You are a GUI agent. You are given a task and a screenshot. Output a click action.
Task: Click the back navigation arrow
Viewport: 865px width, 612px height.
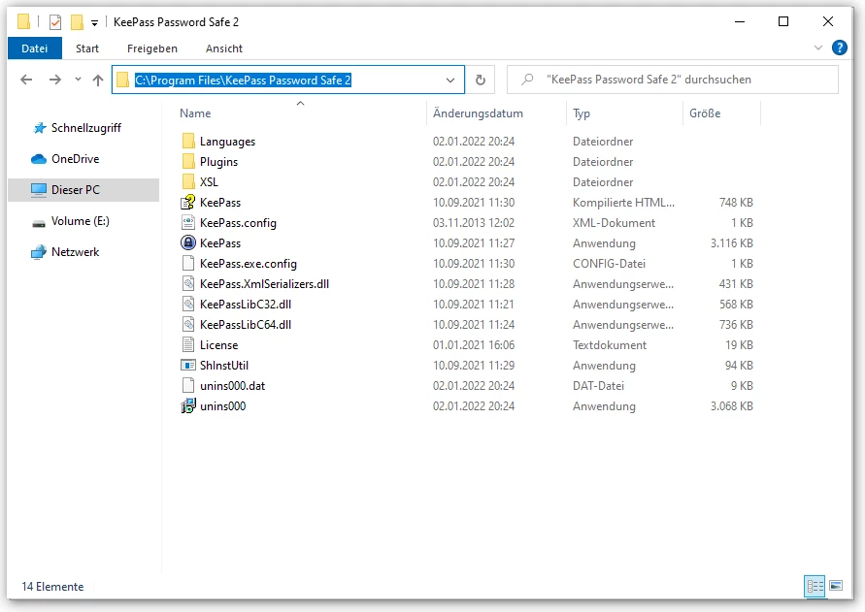click(x=26, y=80)
